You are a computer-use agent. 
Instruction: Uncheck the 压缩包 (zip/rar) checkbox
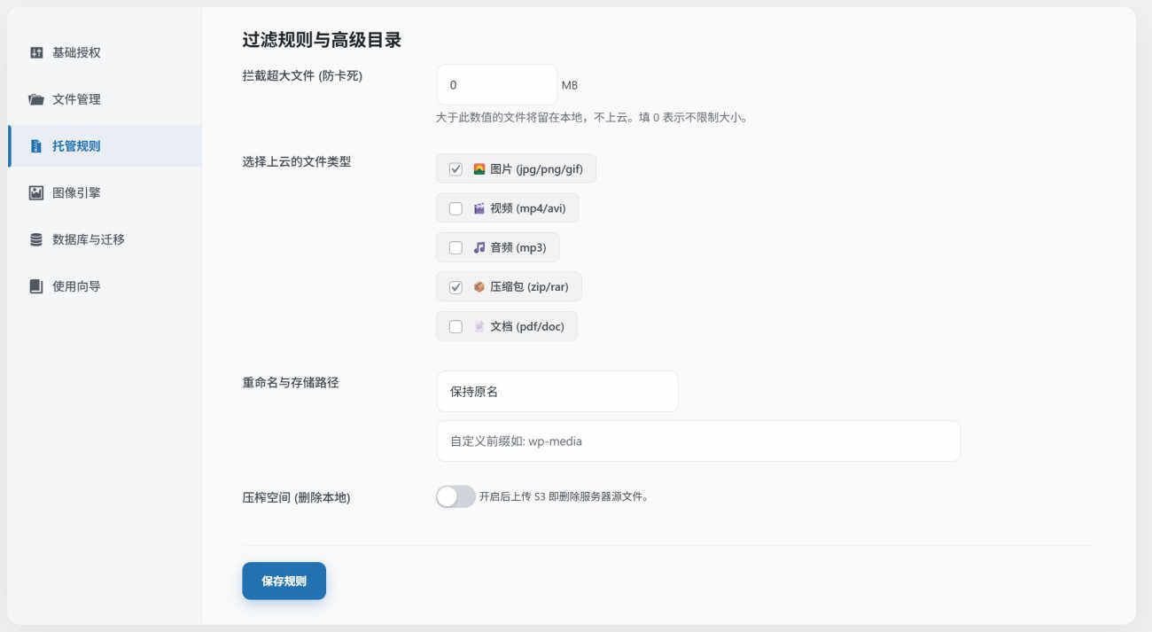(455, 287)
